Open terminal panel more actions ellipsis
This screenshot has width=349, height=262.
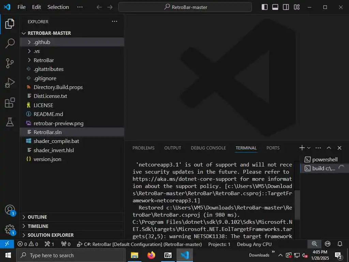coord(318,148)
